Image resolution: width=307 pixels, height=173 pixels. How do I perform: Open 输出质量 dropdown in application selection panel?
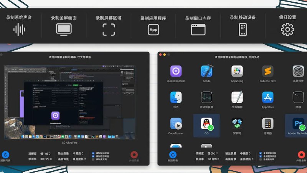click(x=245, y=153)
